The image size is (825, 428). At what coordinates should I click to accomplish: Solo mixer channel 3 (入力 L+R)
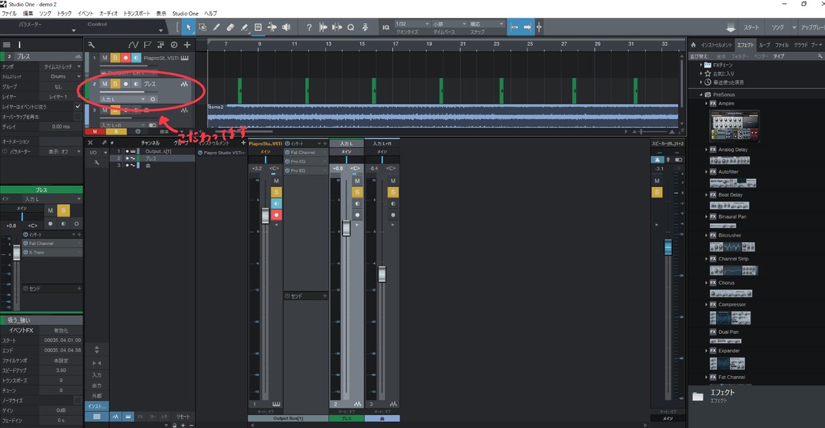click(392, 192)
